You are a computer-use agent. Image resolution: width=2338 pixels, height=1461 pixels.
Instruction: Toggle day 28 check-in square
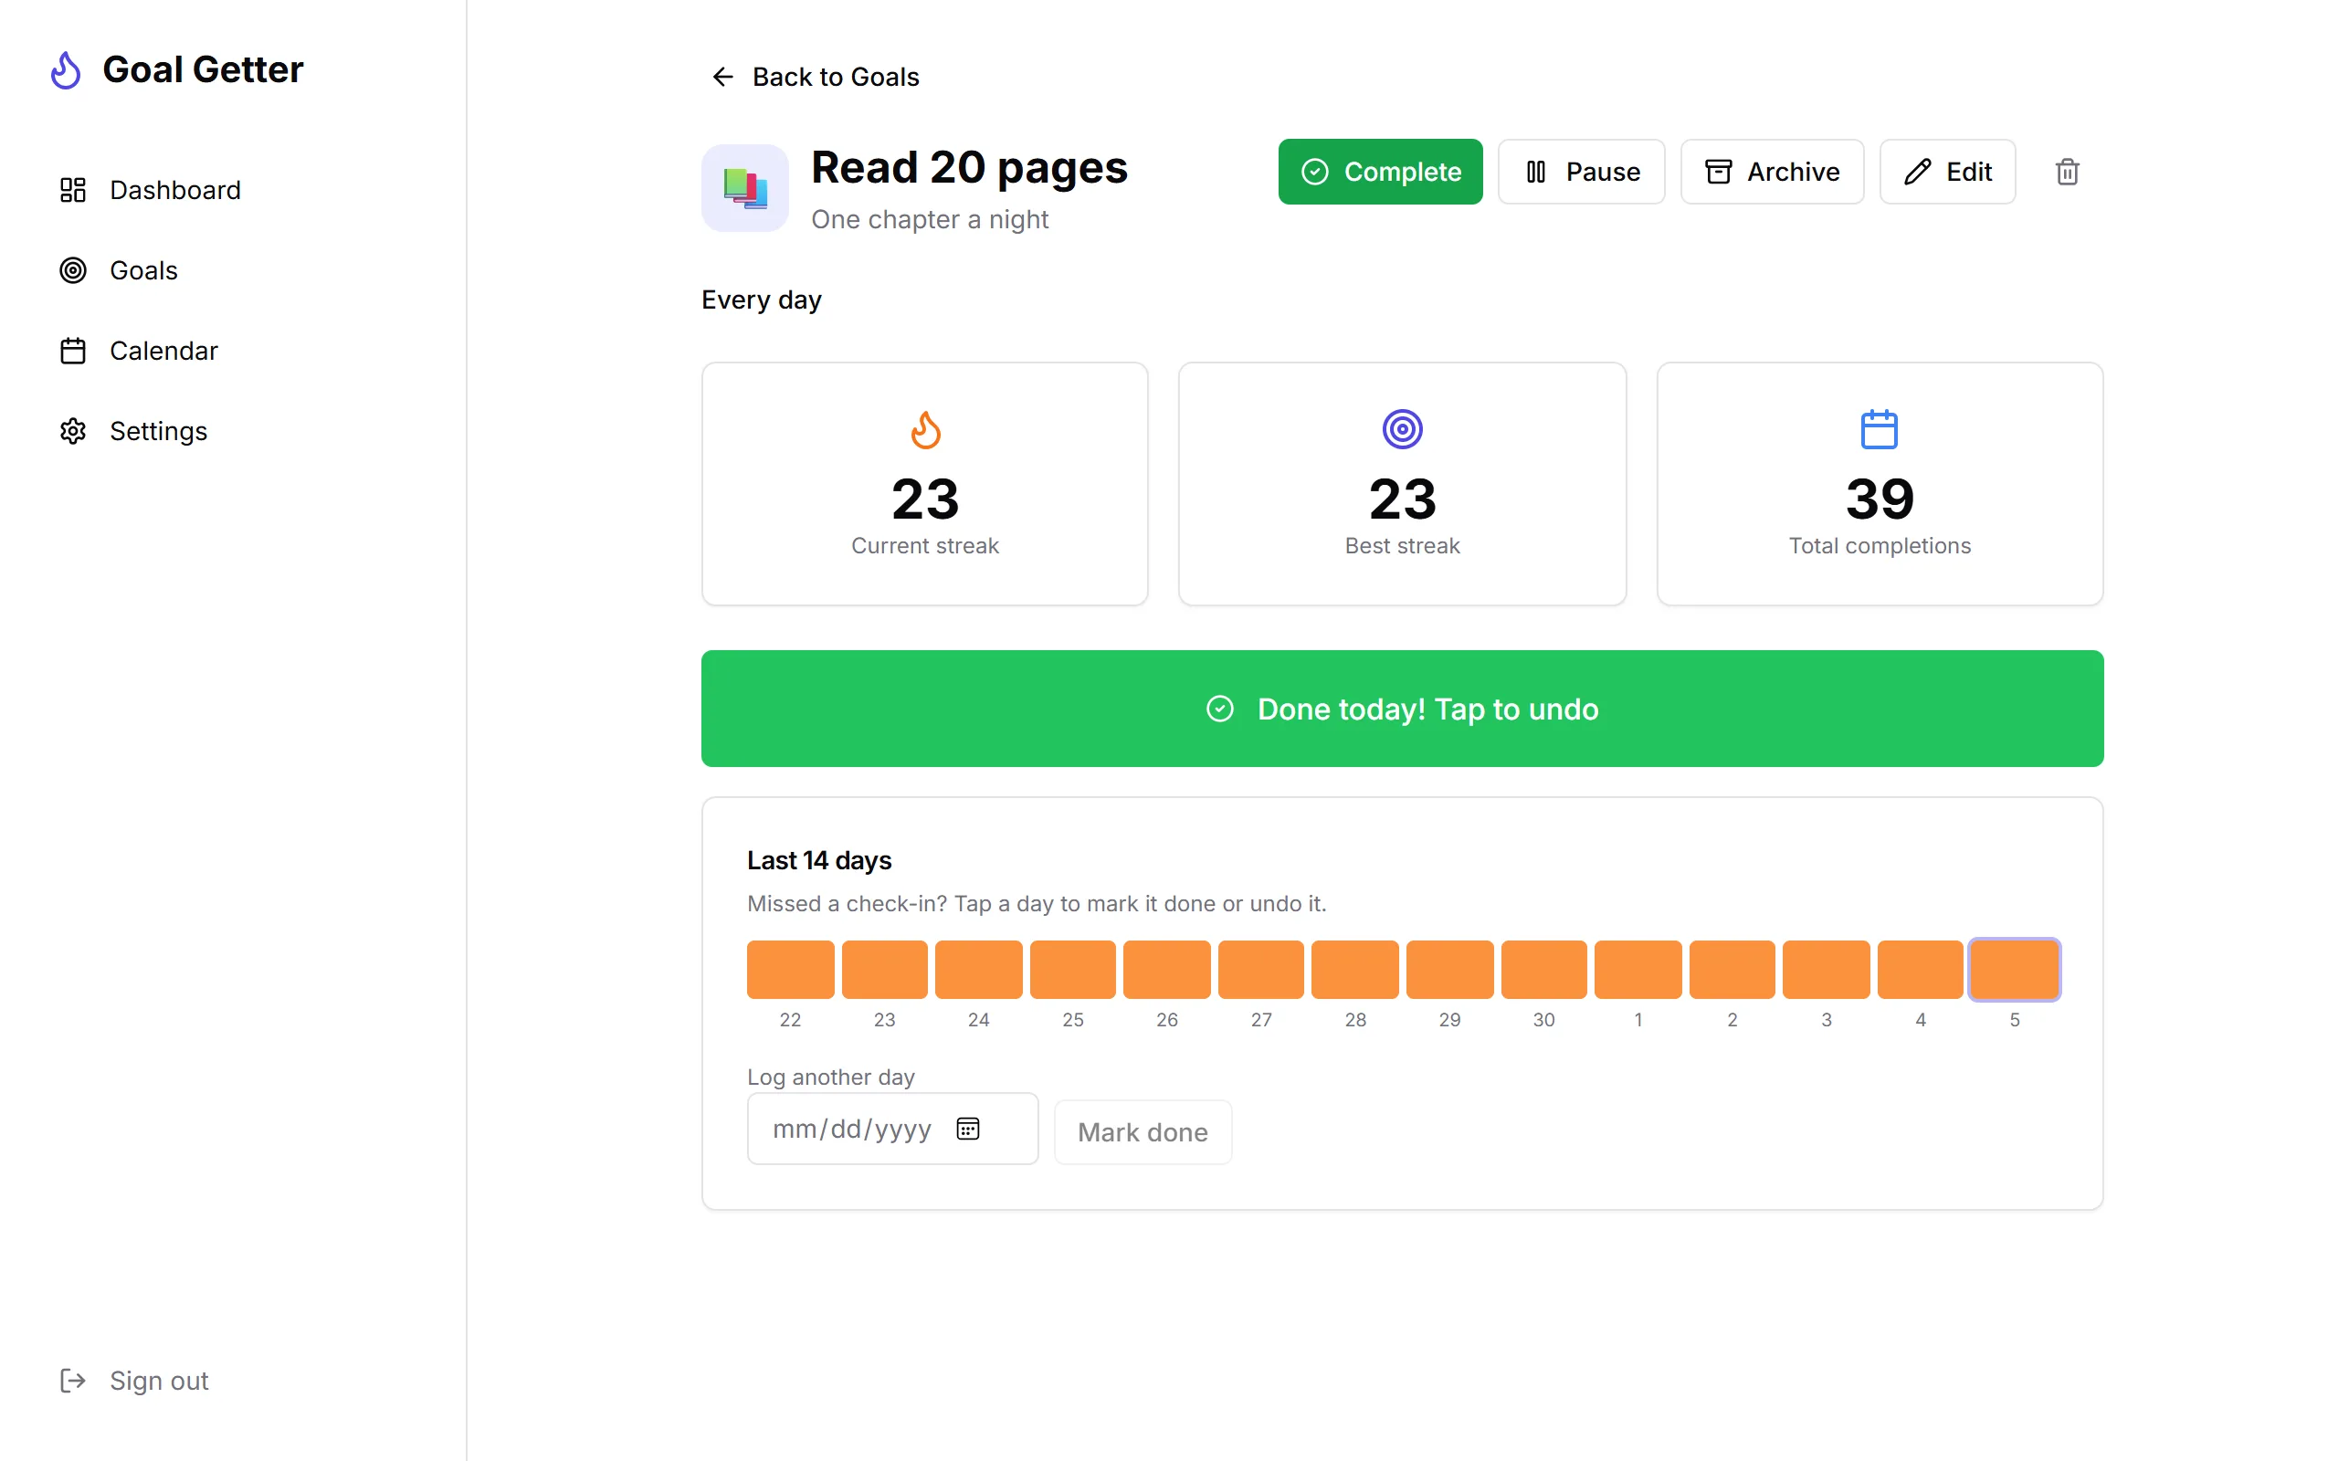[1355, 969]
